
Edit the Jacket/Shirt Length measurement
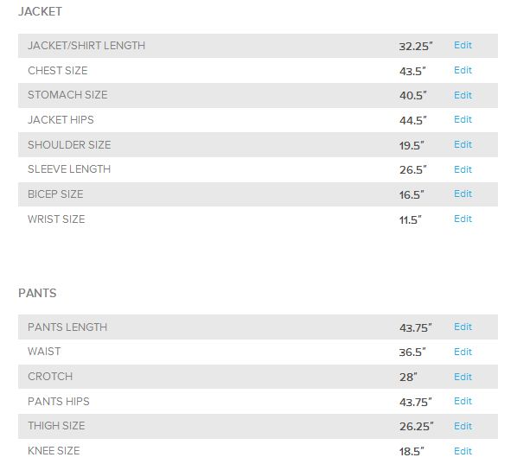(x=463, y=45)
